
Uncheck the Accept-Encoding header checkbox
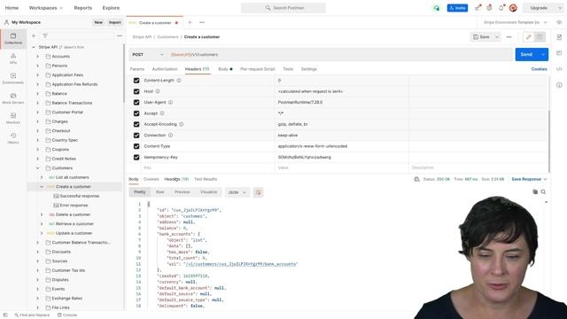pos(136,124)
